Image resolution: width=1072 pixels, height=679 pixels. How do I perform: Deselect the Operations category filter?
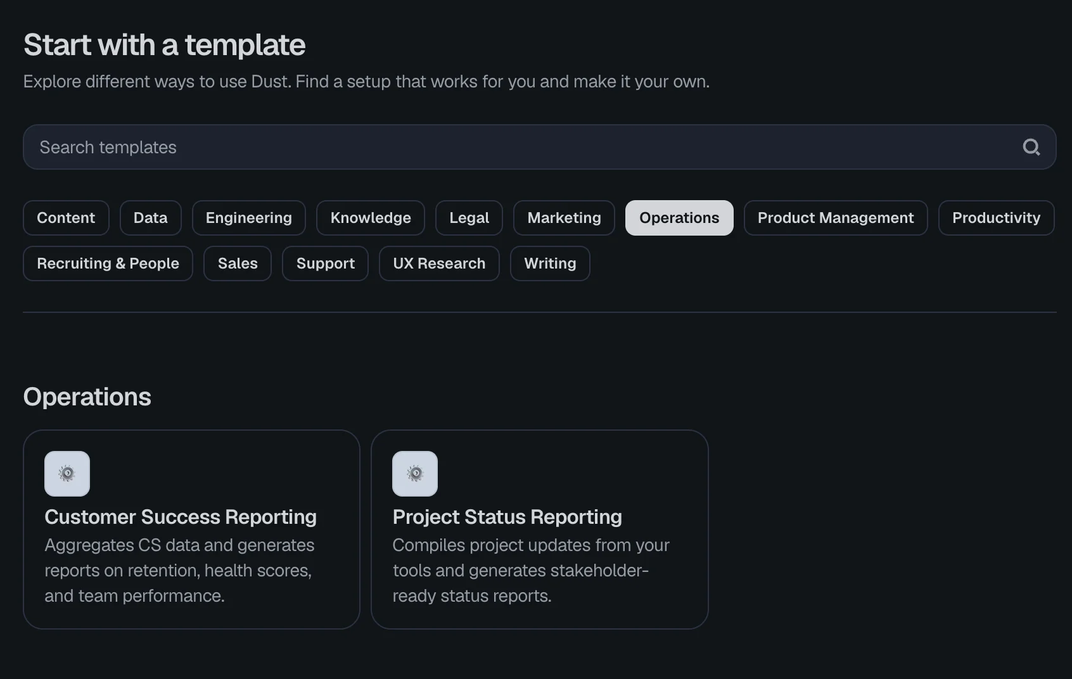[679, 217]
